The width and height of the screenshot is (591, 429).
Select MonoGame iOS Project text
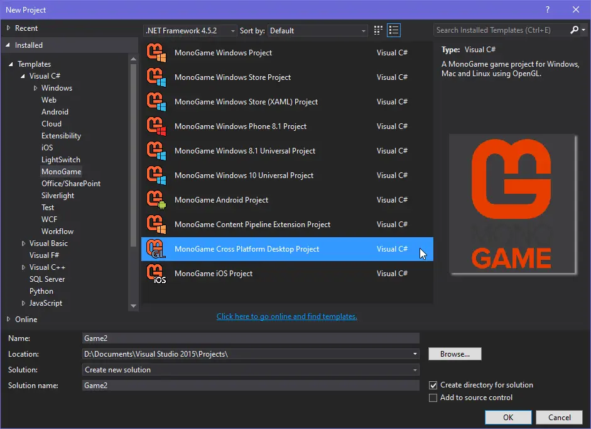[214, 274]
